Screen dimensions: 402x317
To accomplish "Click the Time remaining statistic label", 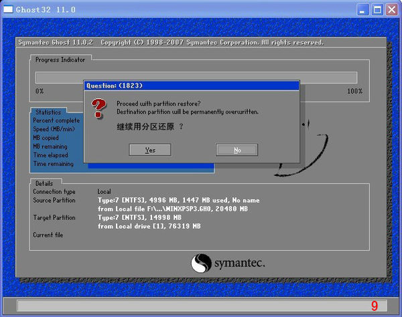I will pos(53,163).
